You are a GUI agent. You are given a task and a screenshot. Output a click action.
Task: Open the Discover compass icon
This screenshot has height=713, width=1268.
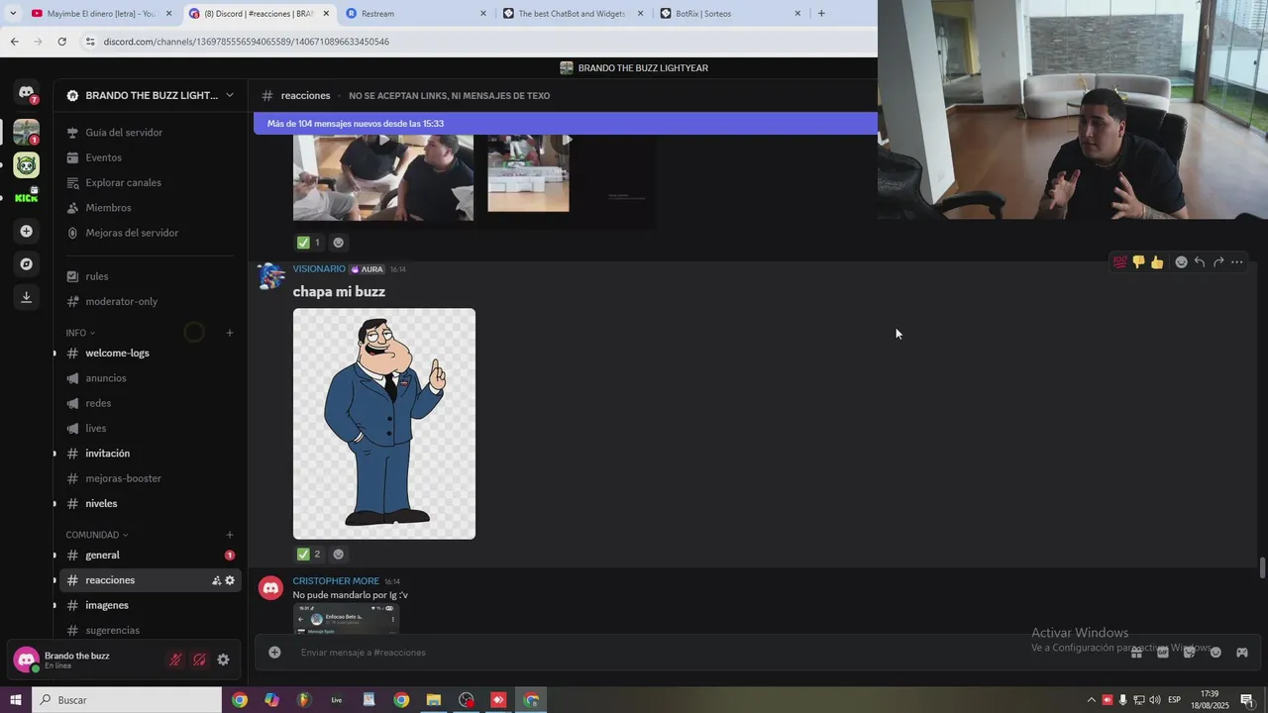26,264
